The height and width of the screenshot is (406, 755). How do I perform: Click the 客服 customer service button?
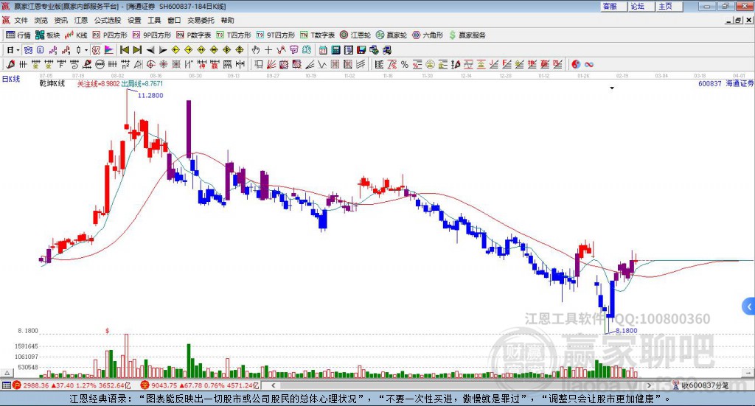pyautogui.click(x=614, y=6)
